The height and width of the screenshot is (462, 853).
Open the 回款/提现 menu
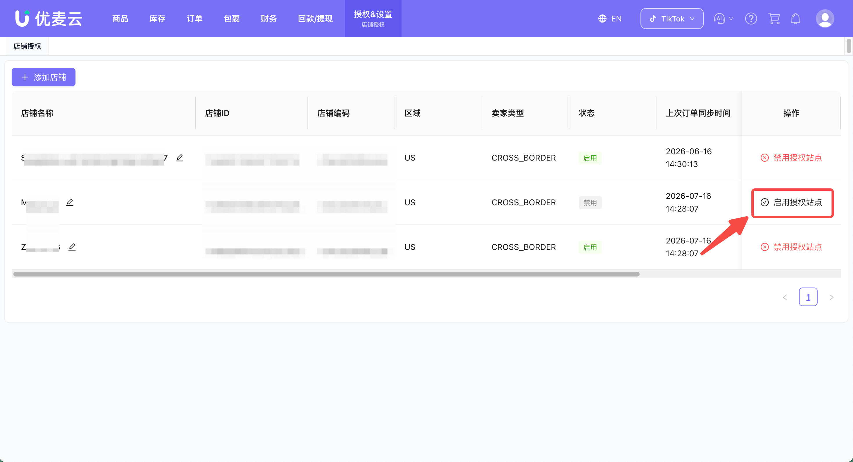coord(315,19)
